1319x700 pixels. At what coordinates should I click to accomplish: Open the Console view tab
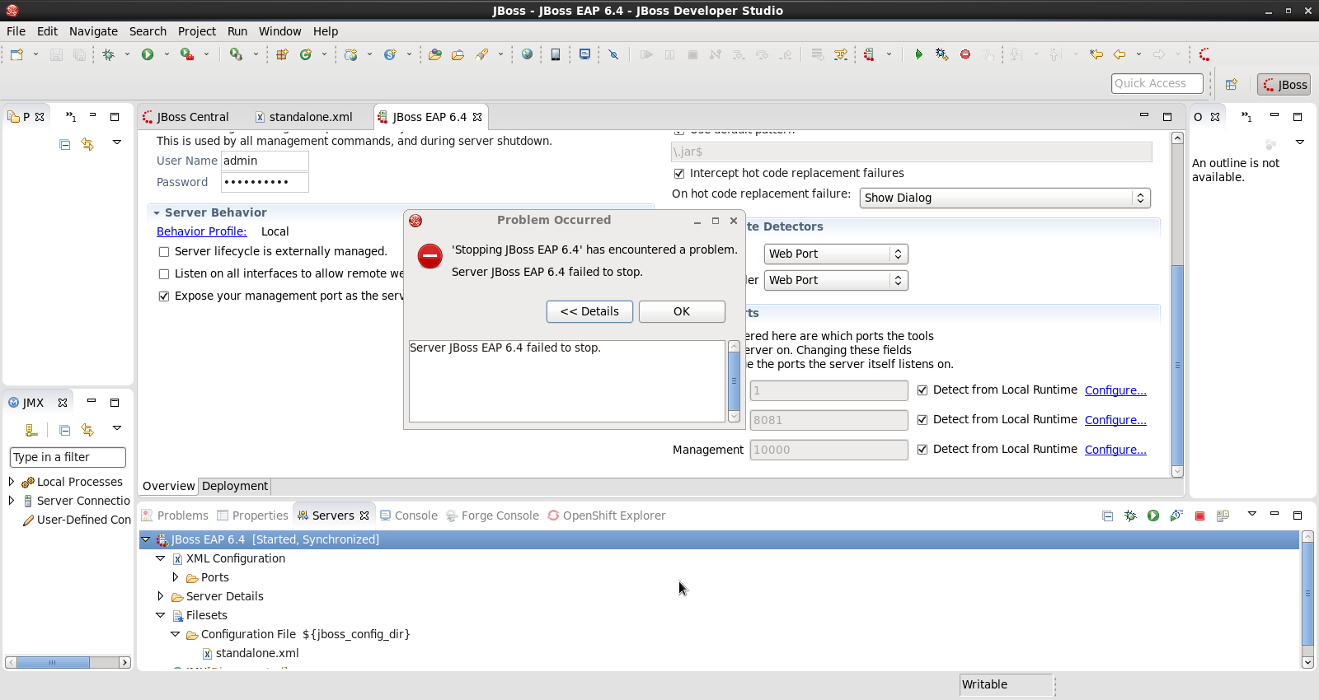pos(408,516)
